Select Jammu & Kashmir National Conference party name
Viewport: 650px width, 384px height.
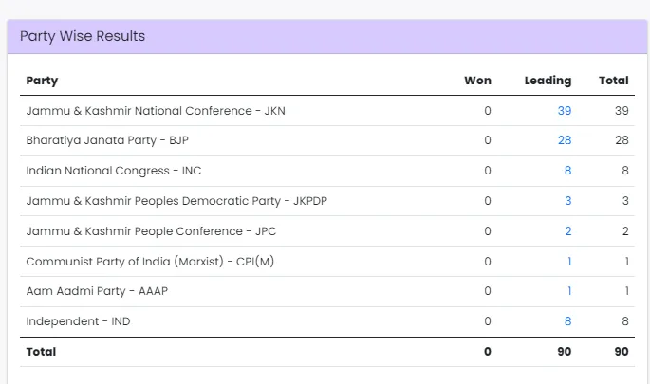click(x=156, y=111)
